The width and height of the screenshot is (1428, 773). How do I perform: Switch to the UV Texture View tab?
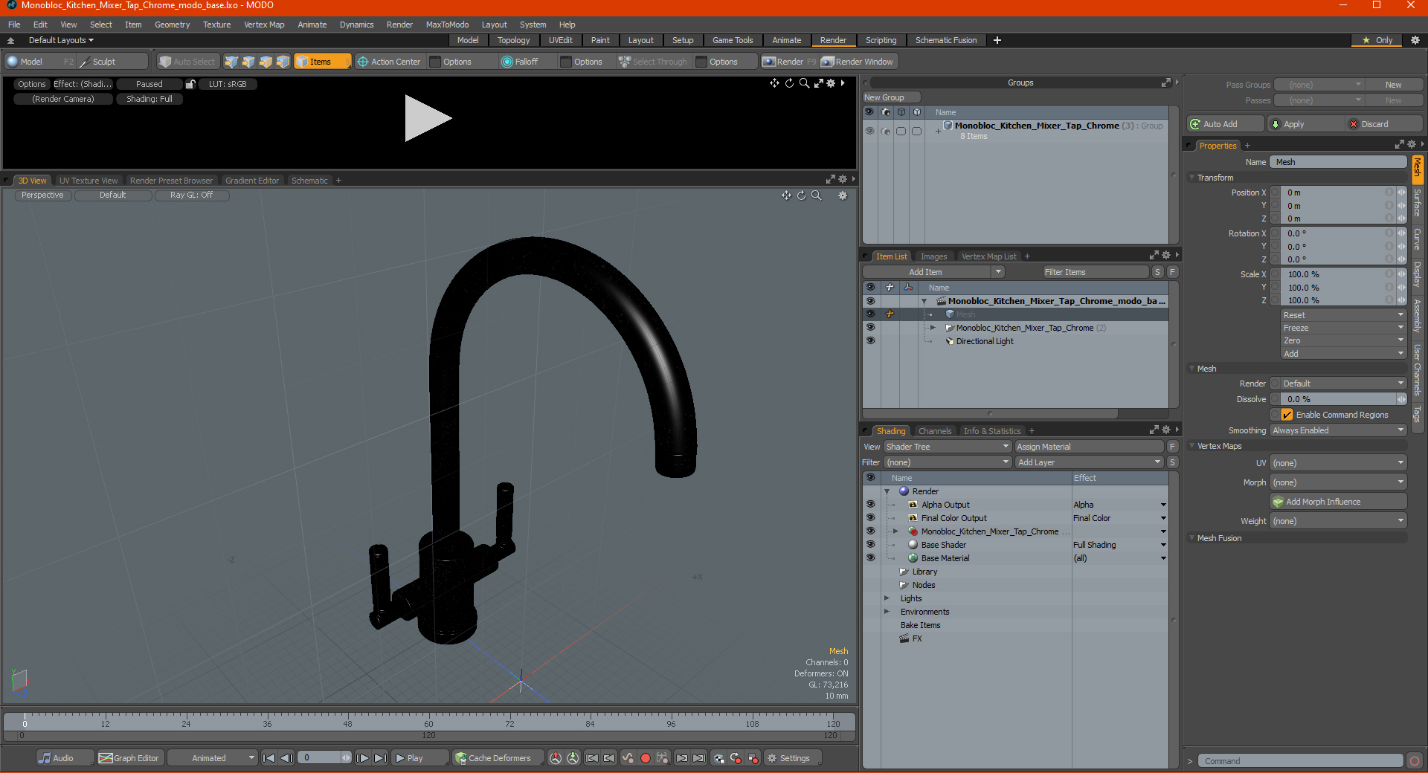pyautogui.click(x=89, y=181)
